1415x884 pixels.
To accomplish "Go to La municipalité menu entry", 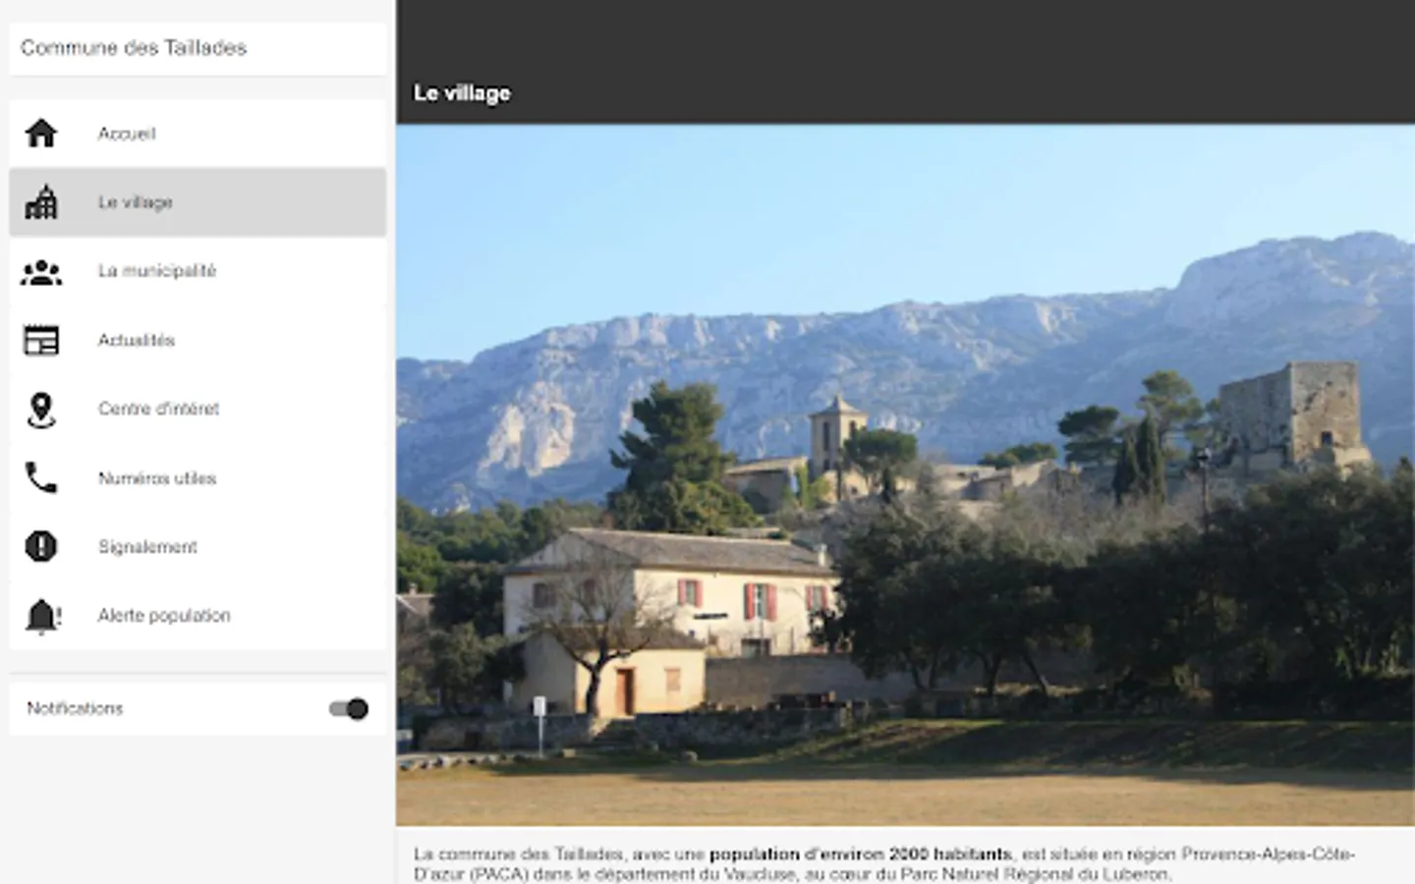I will point(198,271).
